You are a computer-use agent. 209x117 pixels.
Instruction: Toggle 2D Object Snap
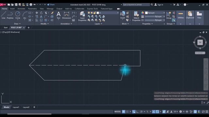[157, 112]
